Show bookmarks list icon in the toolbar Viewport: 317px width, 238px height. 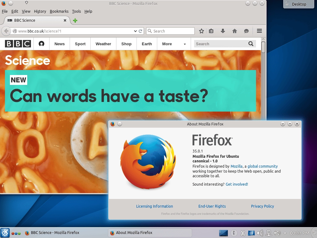click(211, 31)
